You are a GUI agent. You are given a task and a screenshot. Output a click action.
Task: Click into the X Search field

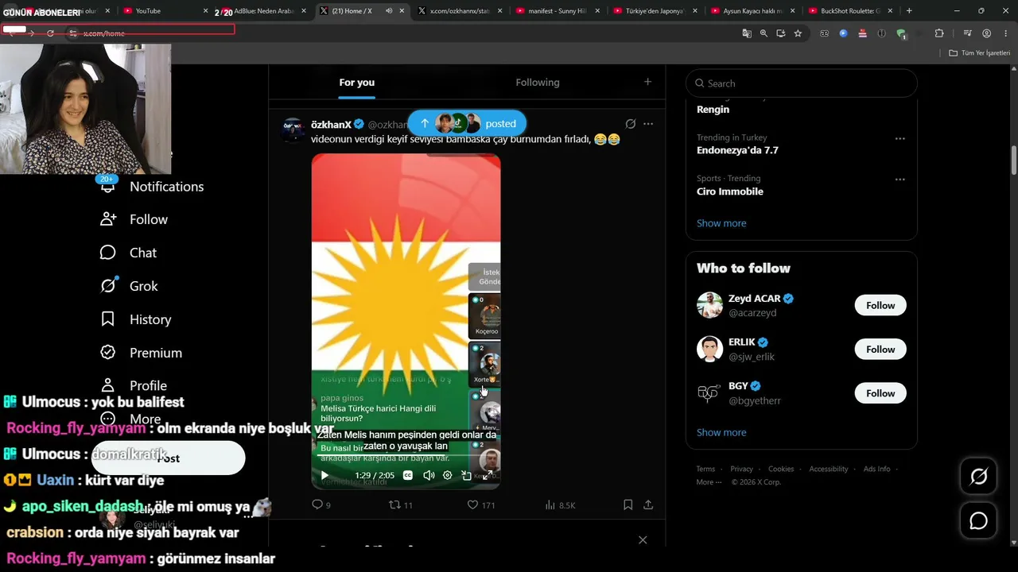click(802, 83)
